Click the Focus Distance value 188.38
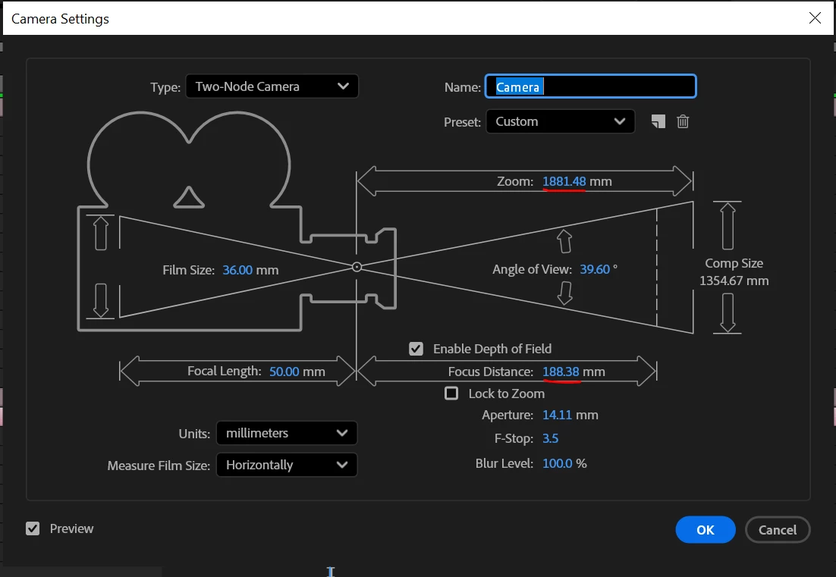Viewport: 836px width, 577px height. point(561,372)
